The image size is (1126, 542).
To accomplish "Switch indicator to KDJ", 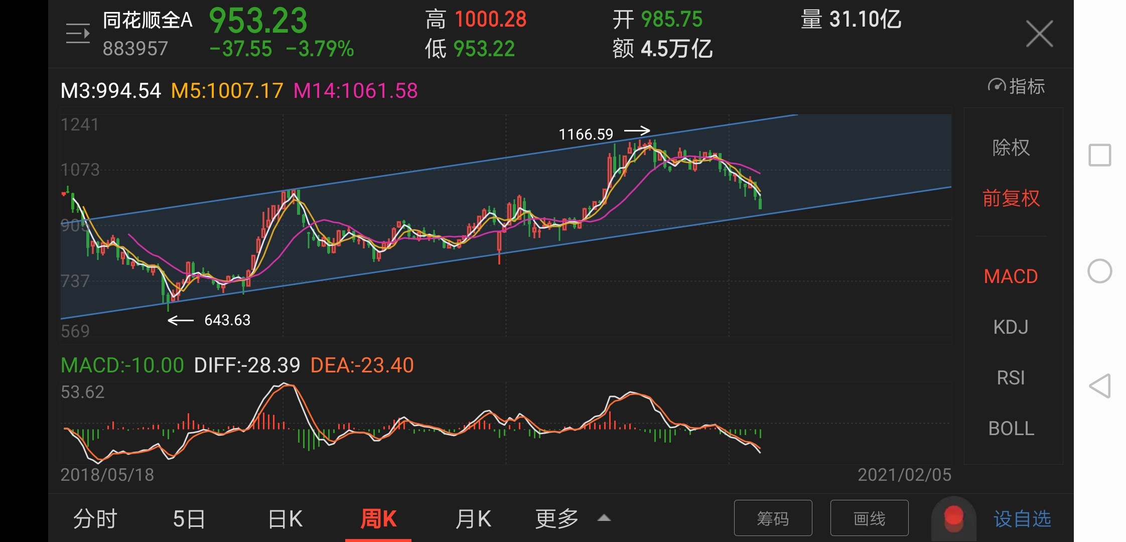I will 1011,327.
